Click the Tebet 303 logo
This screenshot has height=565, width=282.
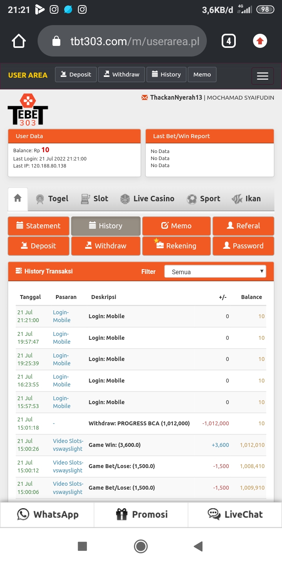[x=28, y=109]
